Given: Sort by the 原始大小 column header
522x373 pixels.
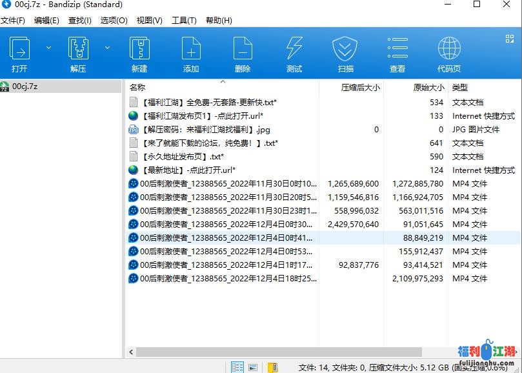Looking at the screenshot, I should [428, 87].
